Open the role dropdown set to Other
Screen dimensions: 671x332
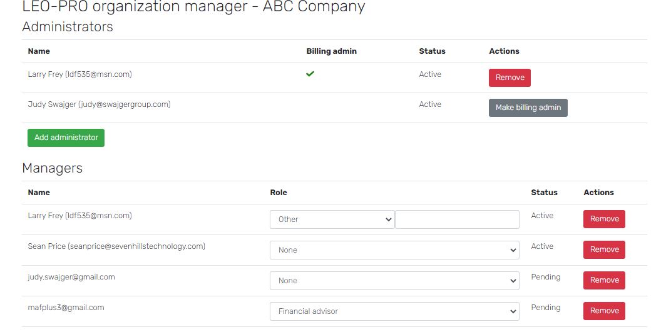[x=332, y=219]
